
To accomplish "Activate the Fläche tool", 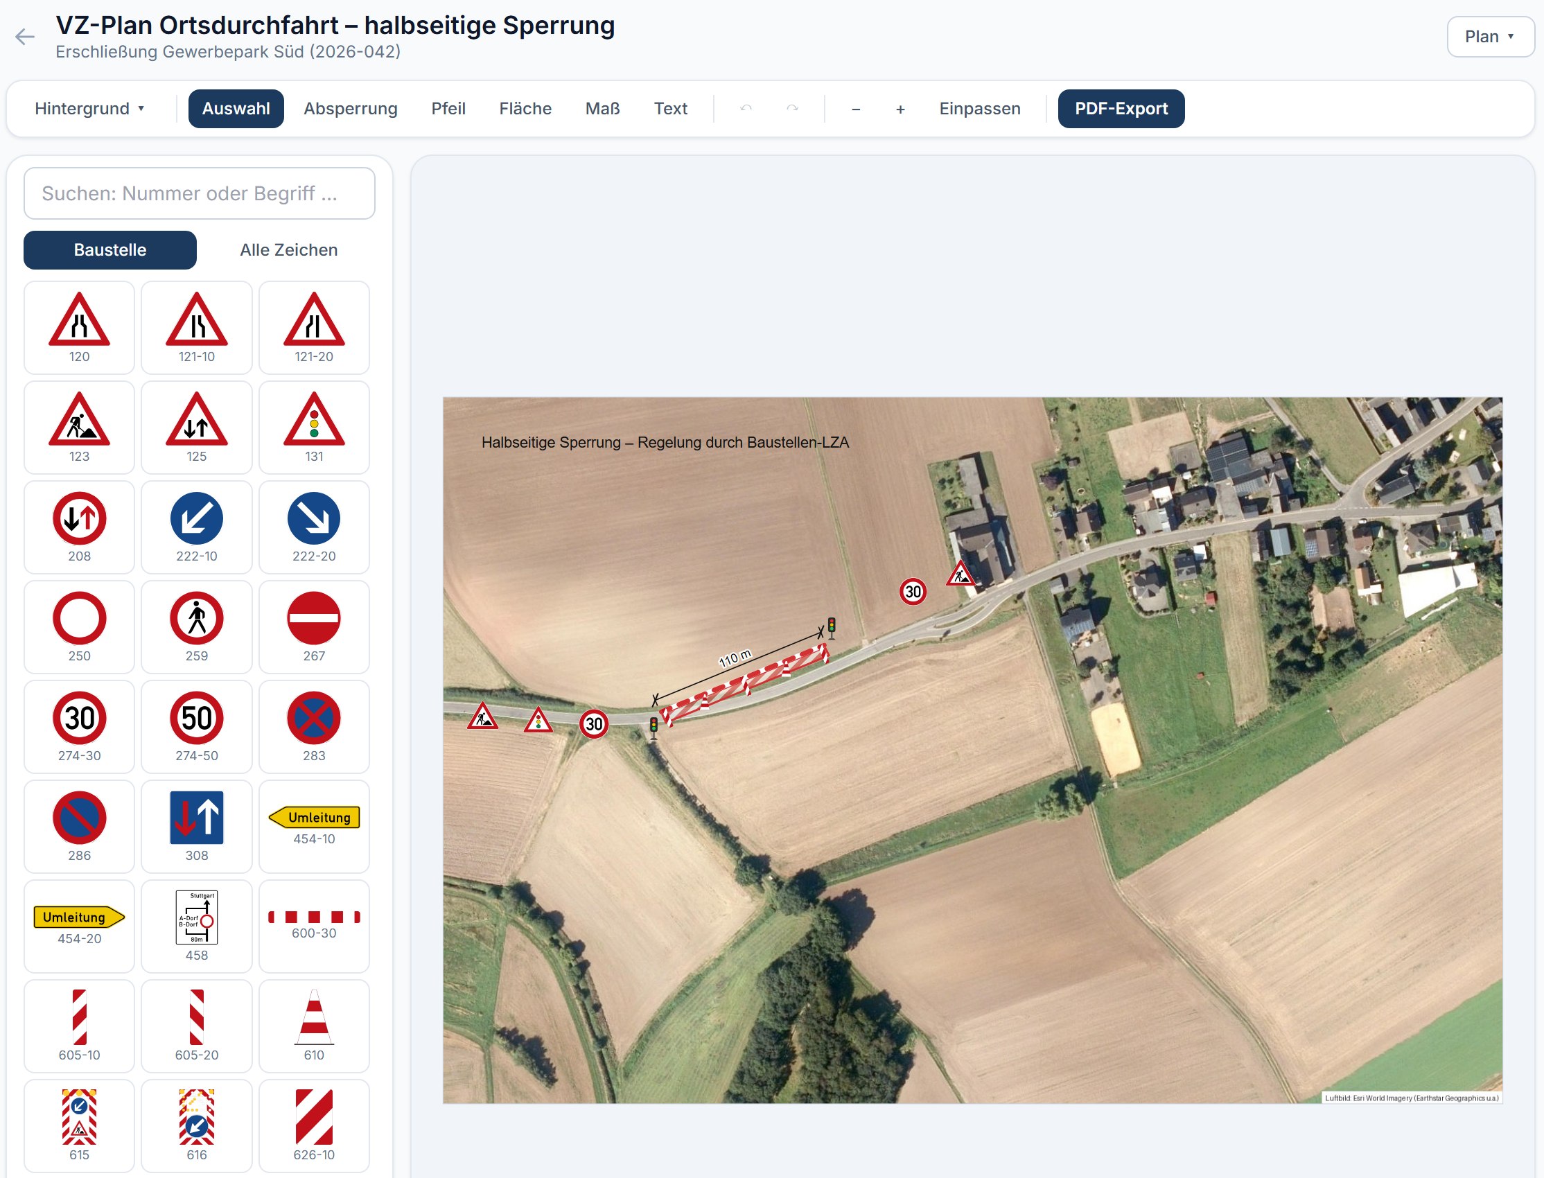I will point(525,109).
